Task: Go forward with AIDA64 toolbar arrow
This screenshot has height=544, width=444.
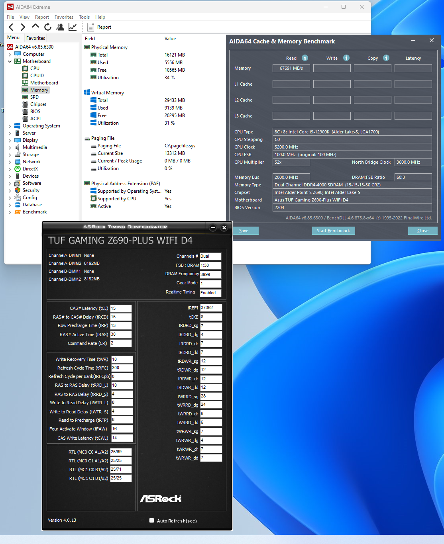Action: pyautogui.click(x=23, y=27)
